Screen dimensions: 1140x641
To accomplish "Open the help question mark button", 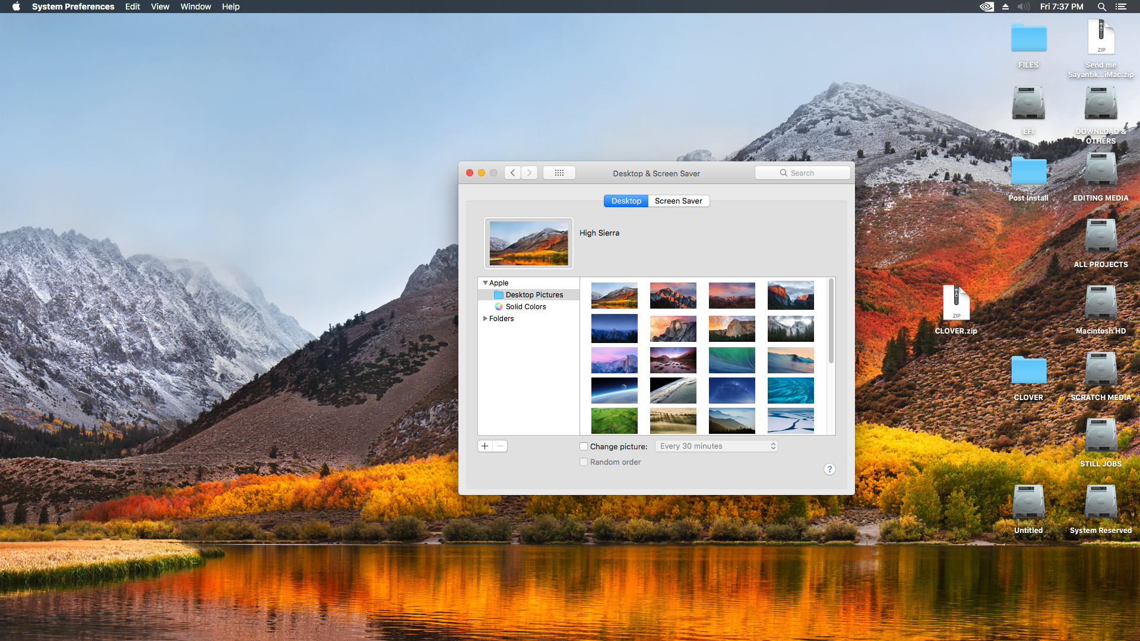I will coord(829,469).
